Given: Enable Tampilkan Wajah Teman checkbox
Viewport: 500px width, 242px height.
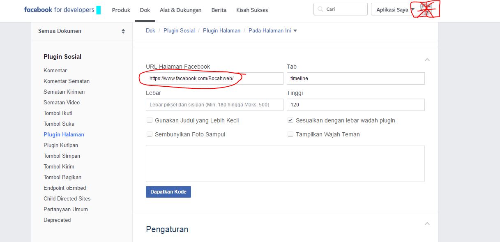Looking at the screenshot, I should pyautogui.click(x=290, y=134).
